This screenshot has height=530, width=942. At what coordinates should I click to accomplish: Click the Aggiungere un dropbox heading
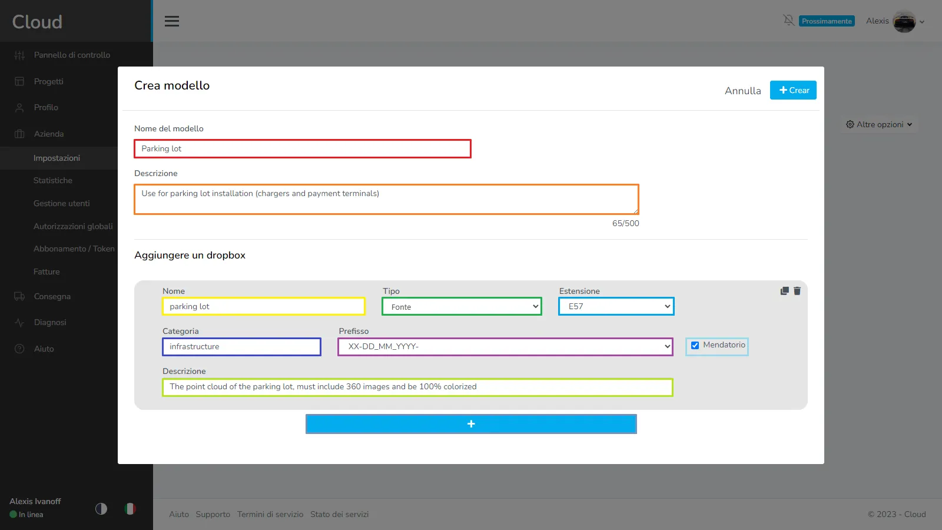190,255
